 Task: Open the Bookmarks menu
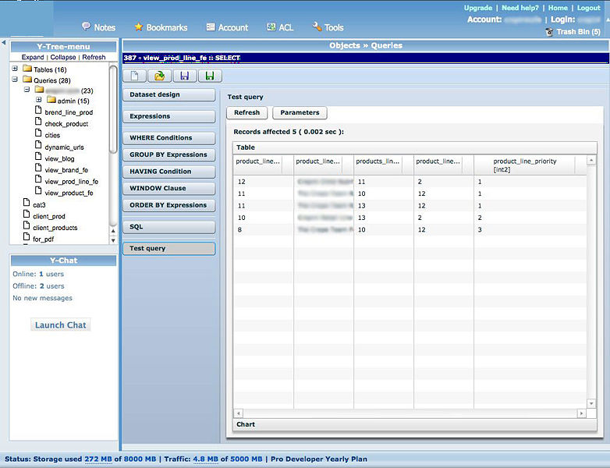point(160,27)
